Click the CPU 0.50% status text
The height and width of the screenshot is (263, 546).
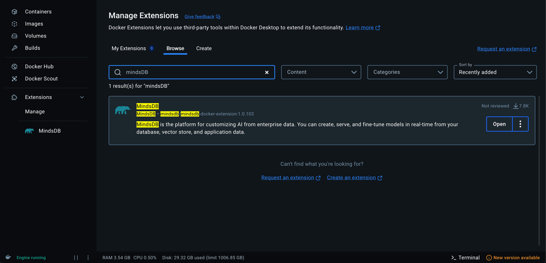pos(145,258)
